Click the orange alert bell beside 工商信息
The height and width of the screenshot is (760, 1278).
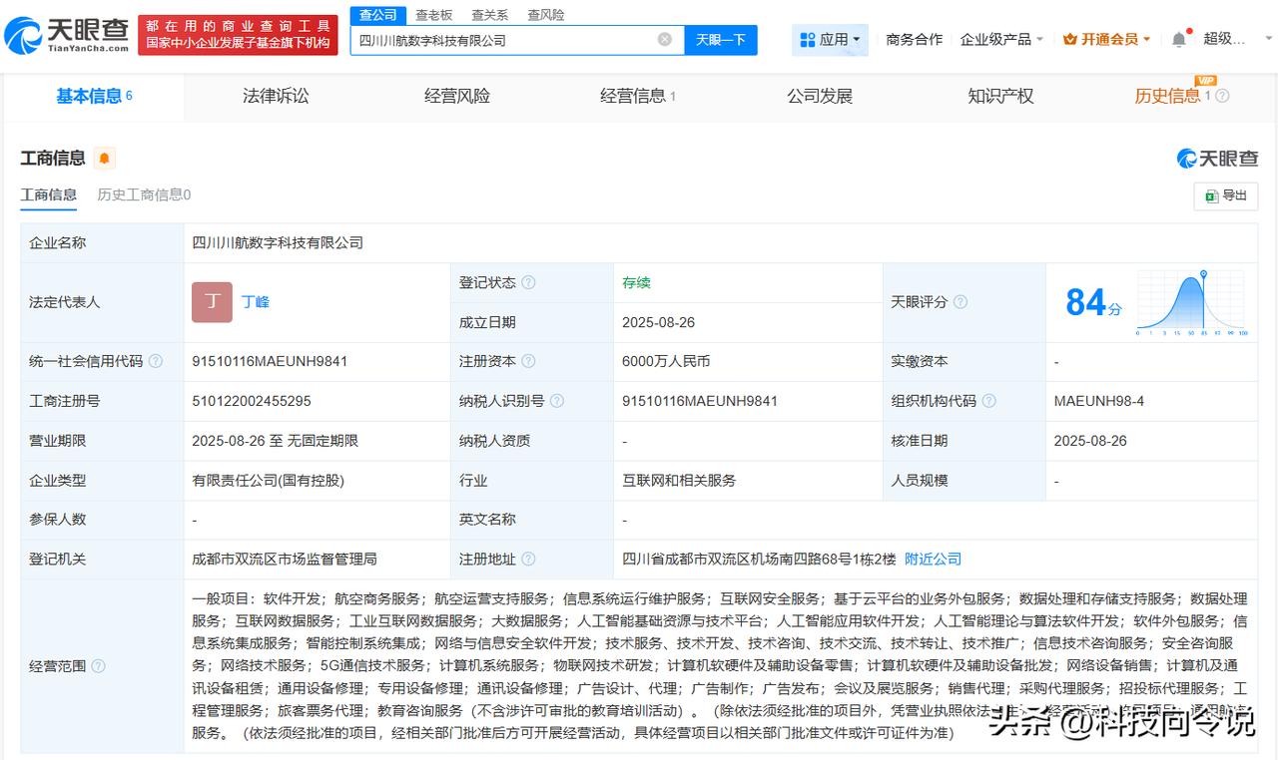point(104,159)
